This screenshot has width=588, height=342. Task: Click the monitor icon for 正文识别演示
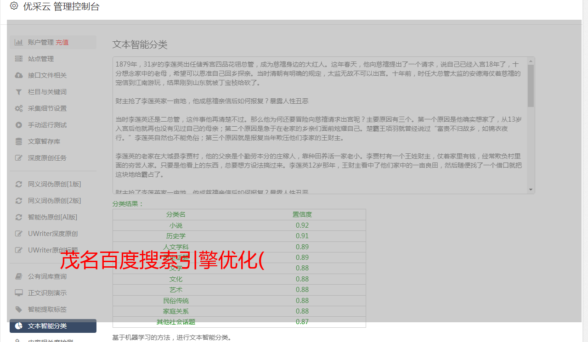pyautogui.click(x=19, y=293)
